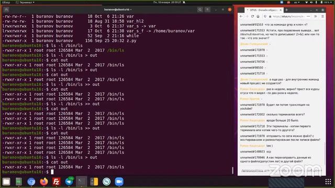Screen dimensions: 335x188
Task: Click 'var_s_f -> /home/buranov/var' text
Action: 161,31
